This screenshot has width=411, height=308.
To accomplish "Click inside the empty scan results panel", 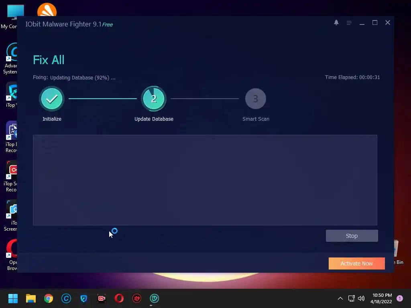I will tap(205, 180).
